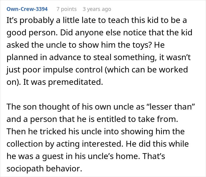Click the words 'collection by acting interested'
Screen dimensions: 206x177
tap(65, 144)
